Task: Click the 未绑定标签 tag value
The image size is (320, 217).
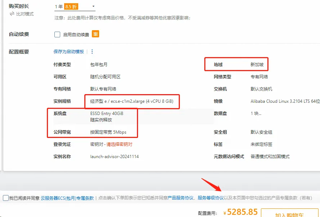Action: tap(261, 144)
